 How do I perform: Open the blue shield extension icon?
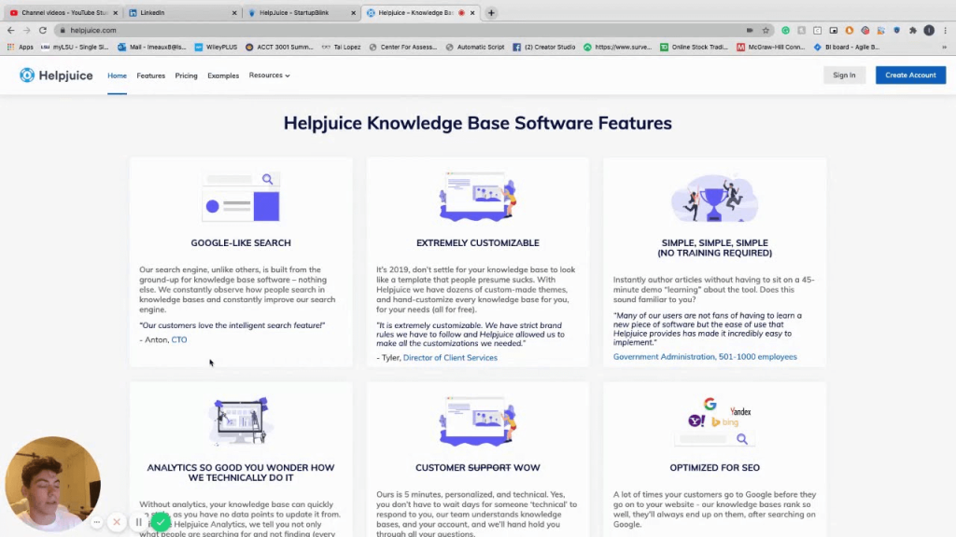[897, 30]
